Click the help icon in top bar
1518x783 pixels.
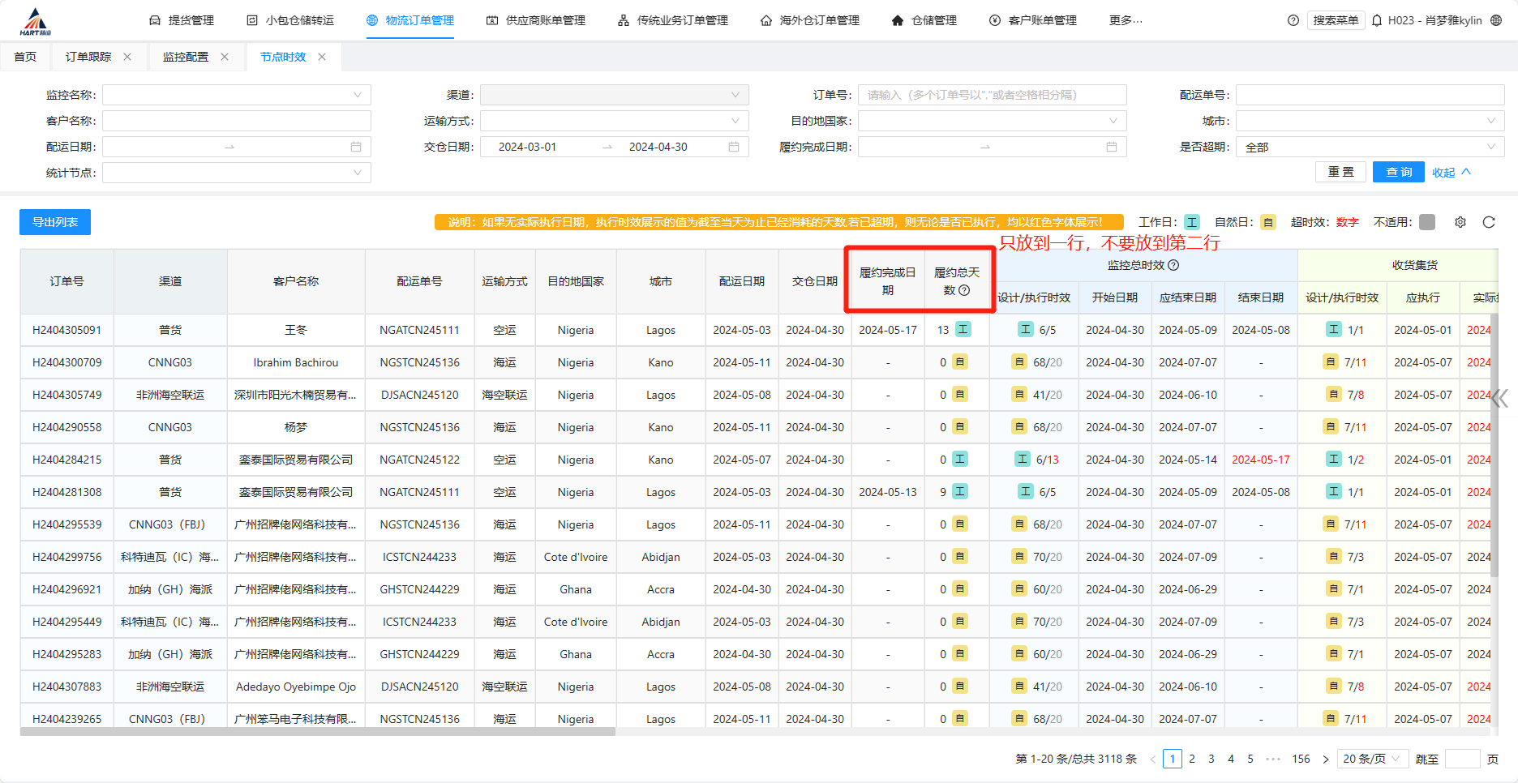tap(1293, 20)
